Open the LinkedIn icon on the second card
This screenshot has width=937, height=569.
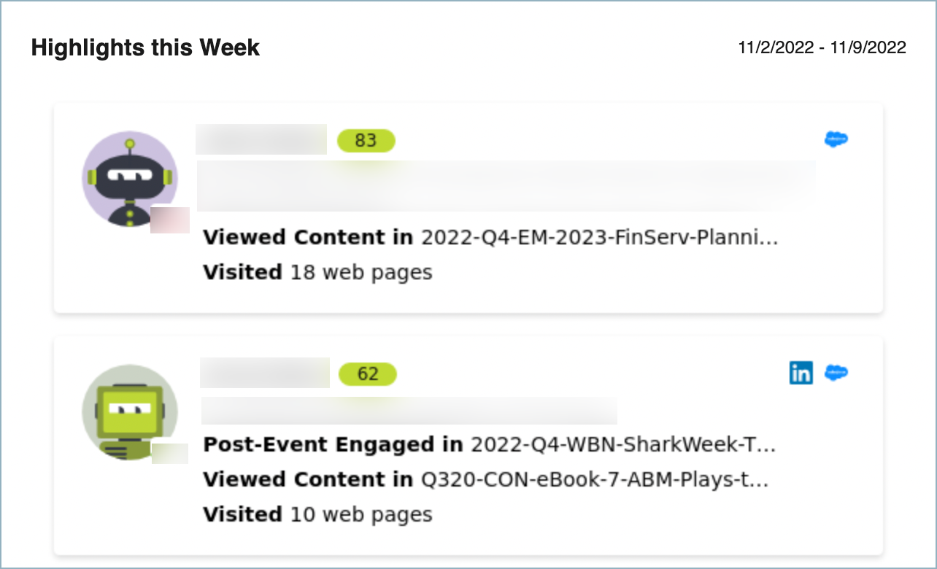(801, 373)
